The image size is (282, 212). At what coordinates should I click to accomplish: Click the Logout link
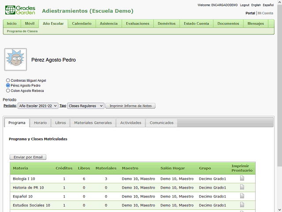click(245, 5)
